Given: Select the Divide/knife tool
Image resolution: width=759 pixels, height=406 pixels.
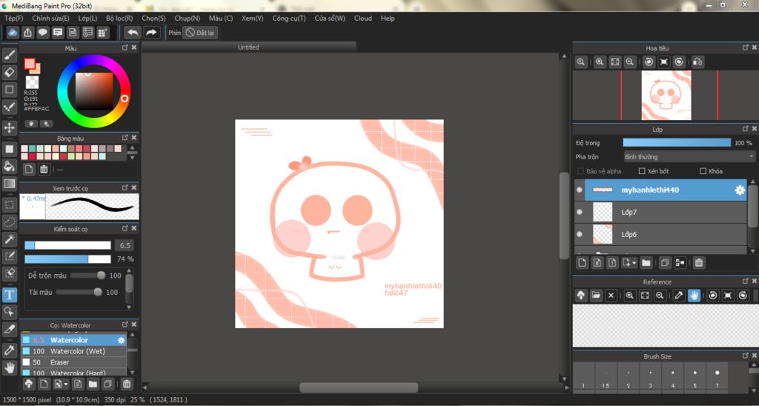Looking at the screenshot, I should tap(9, 330).
